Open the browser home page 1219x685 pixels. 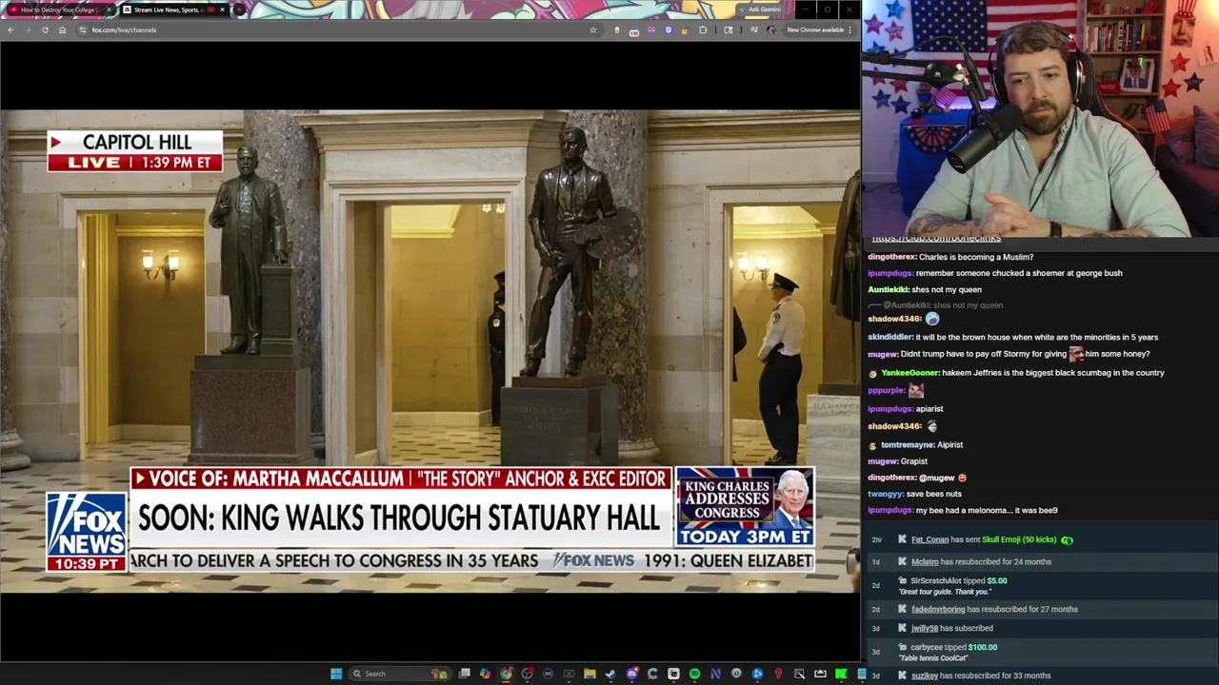click(62, 29)
